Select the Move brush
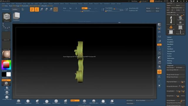The width and height of the screenshot is (188, 106). pyautogui.click(x=66, y=102)
